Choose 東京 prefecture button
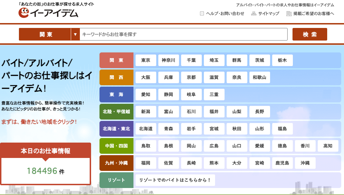This screenshot has width=344, height=195. click(146, 60)
